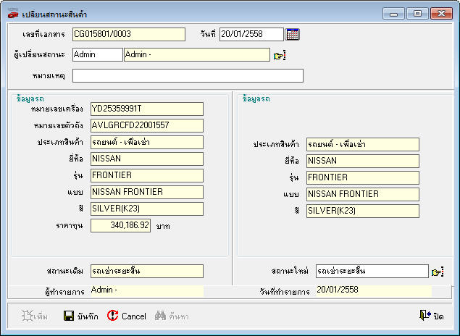Click the right ข้อมูลรถ group title
Screen dimensions: 460x336
coord(256,98)
